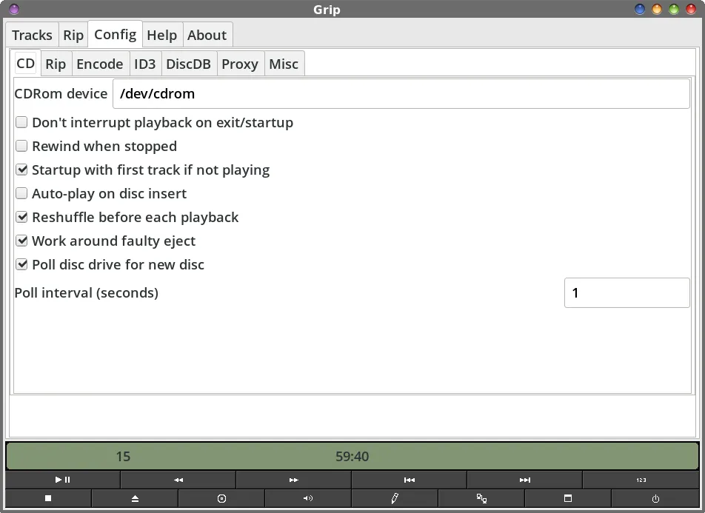Click the power quit icon

point(655,498)
